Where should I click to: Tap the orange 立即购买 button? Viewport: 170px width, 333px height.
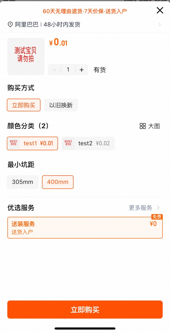(85, 309)
